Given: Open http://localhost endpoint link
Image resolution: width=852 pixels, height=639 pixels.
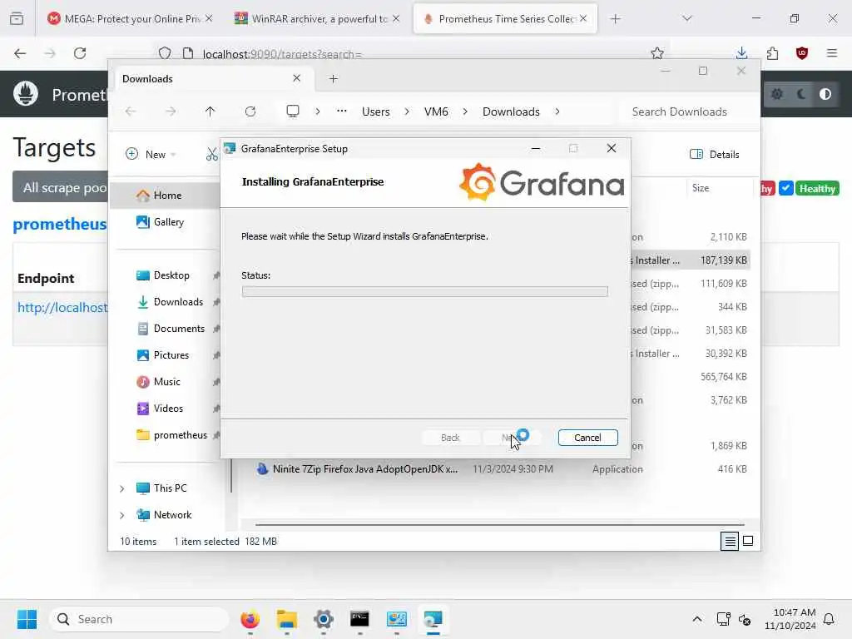Looking at the screenshot, I should coord(62,308).
